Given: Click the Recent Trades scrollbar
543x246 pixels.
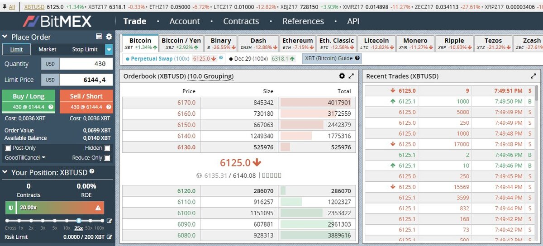Looking at the screenshot, I should pyautogui.click(x=538, y=93).
